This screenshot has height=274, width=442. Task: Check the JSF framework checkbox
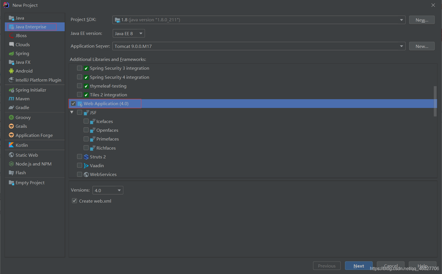pos(80,112)
